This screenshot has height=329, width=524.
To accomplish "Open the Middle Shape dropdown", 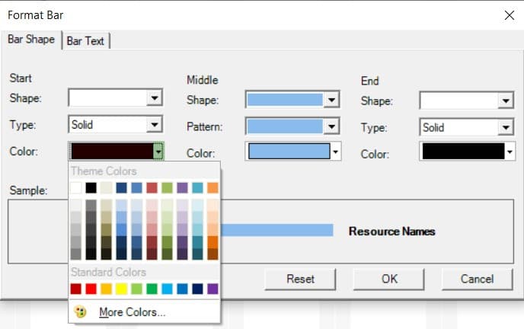I will pos(331,101).
